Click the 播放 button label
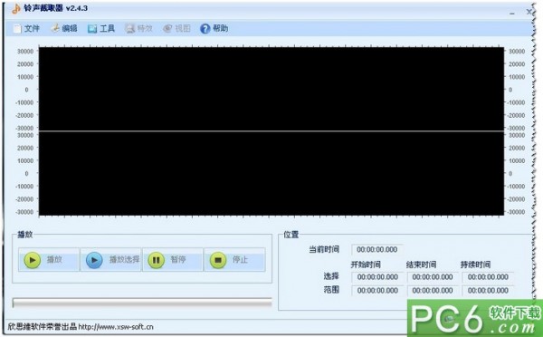 pos(54,259)
